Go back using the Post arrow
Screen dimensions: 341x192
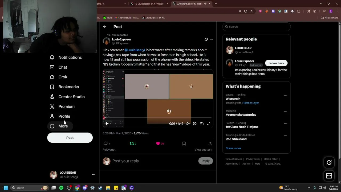point(105,27)
